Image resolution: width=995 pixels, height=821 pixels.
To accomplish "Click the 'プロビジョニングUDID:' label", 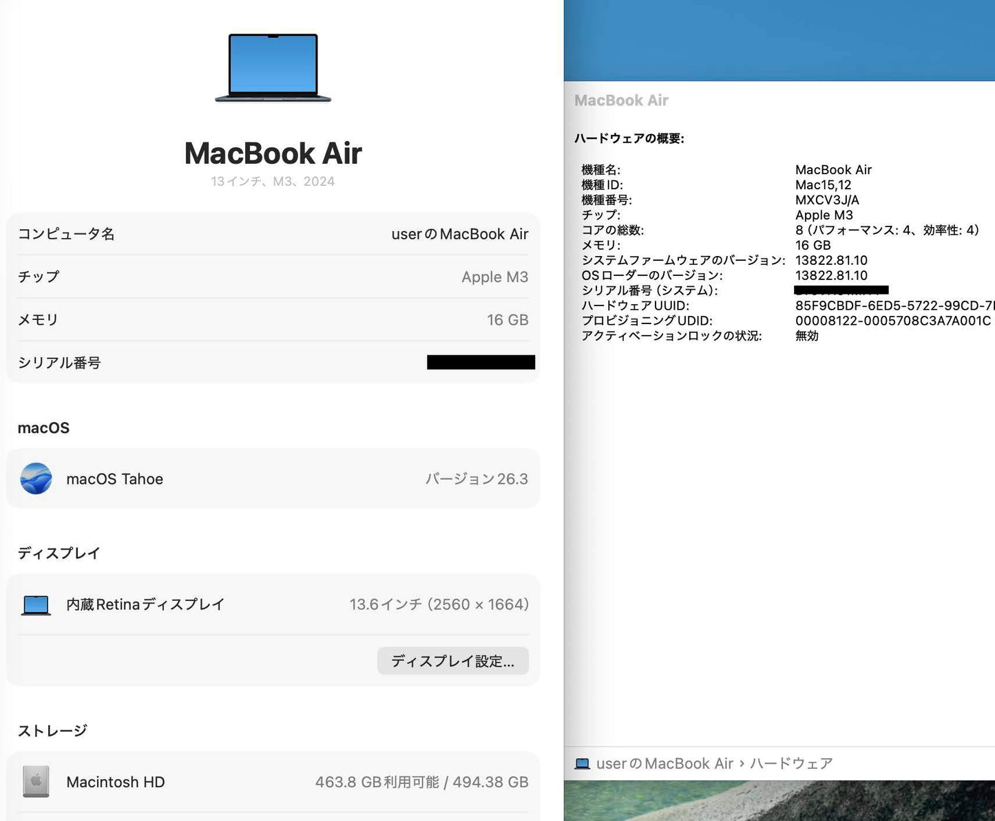I will (647, 321).
